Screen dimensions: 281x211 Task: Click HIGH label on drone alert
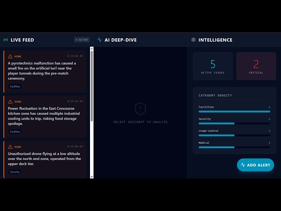click(18, 147)
